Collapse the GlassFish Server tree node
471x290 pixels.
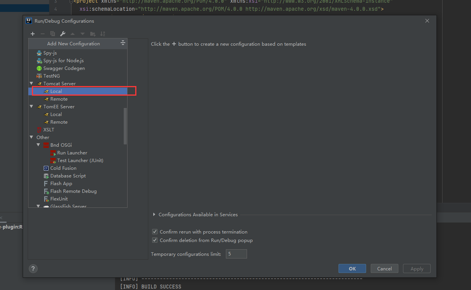pos(38,206)
